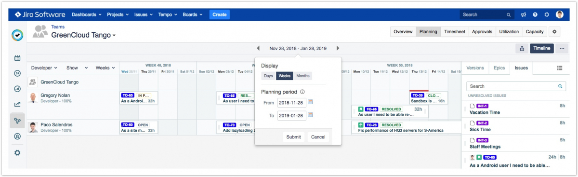Open the three-dot more options button

pyautogui.click(x=562, y=48)
